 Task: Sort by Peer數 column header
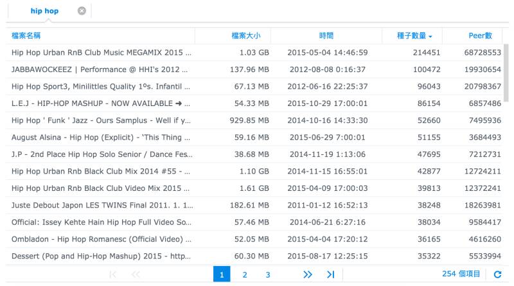pos(480,35)
